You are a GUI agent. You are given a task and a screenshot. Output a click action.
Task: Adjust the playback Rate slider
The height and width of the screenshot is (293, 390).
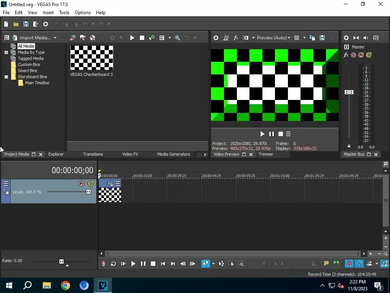pos(61,261)
